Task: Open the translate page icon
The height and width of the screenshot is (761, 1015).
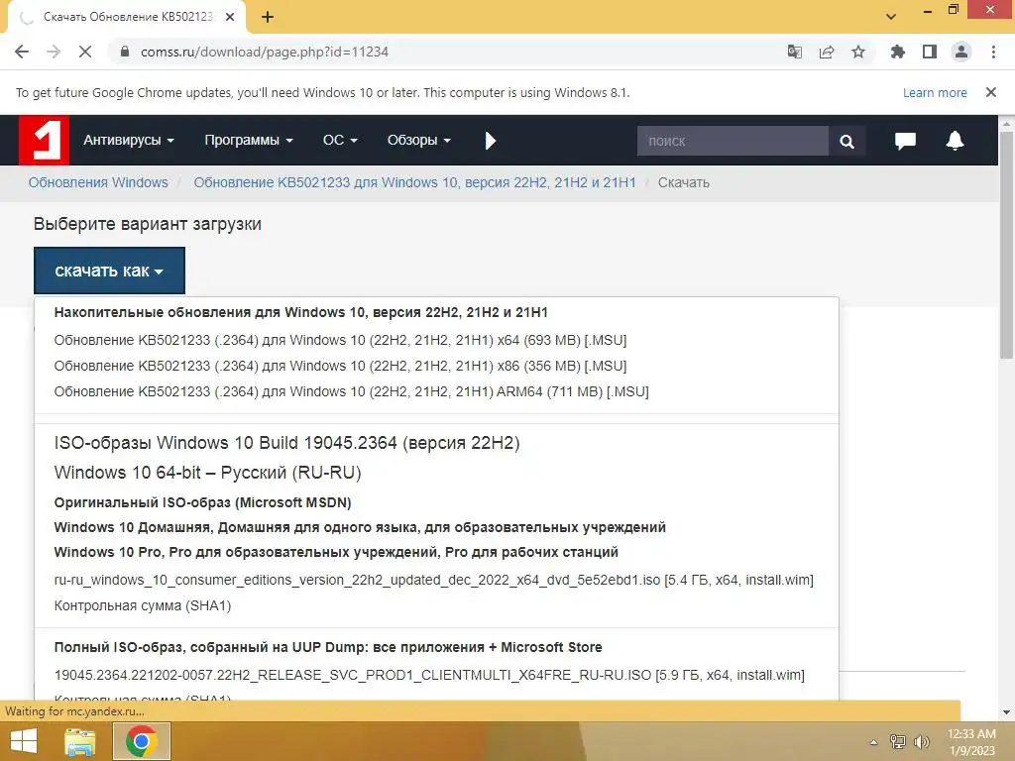Action: pos(795,52)
